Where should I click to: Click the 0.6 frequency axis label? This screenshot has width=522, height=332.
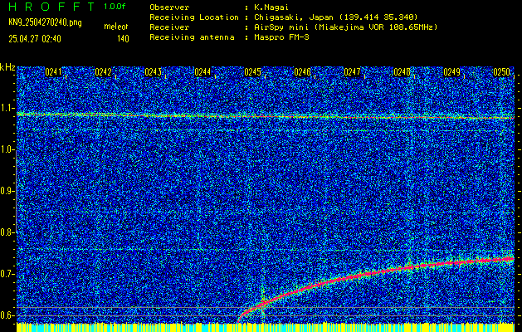7,315
